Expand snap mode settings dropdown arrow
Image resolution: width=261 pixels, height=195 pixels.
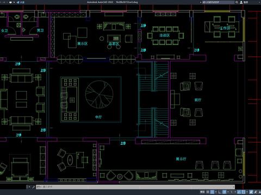pyautogui.click(x=216, y=192)
